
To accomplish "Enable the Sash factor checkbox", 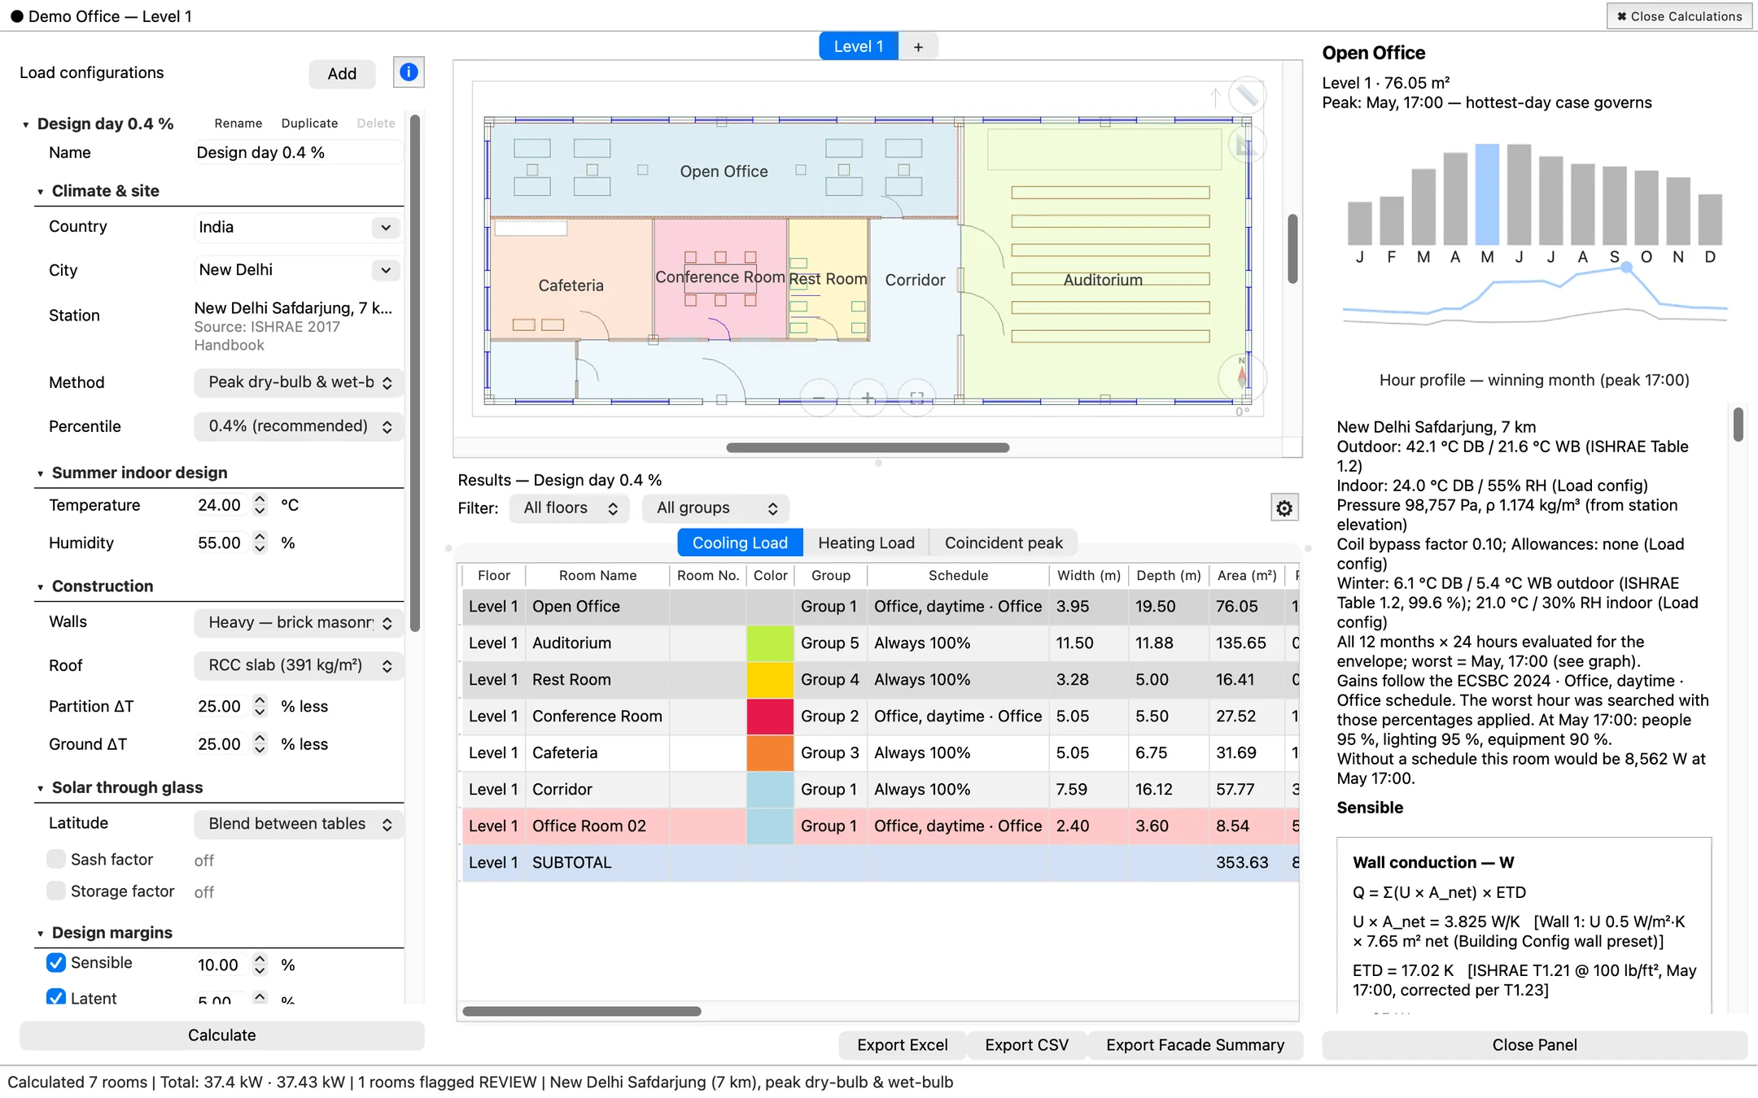I will pyautogui.click(x=56, y=859).
